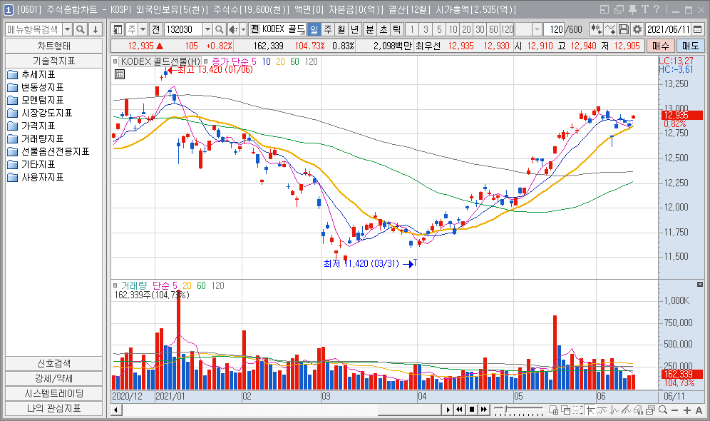
Task: Click the menu search magnifier in sidebar
Action: 81,29
